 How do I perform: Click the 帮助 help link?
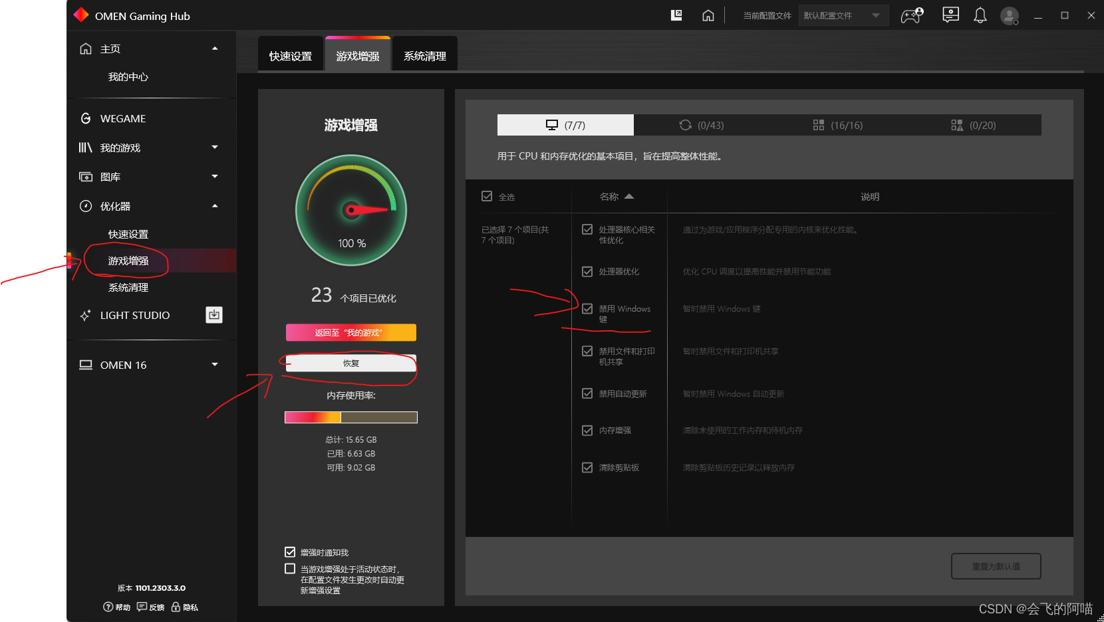123,607
